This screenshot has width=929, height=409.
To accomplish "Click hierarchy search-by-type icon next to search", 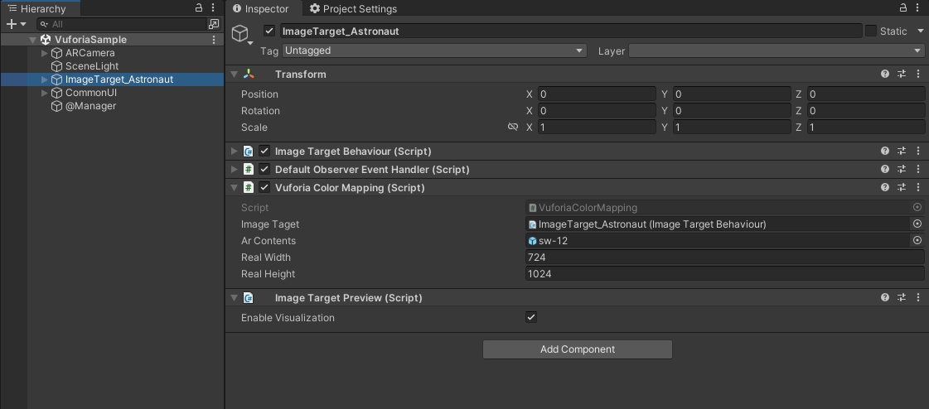I will click(x=214, y=24).
